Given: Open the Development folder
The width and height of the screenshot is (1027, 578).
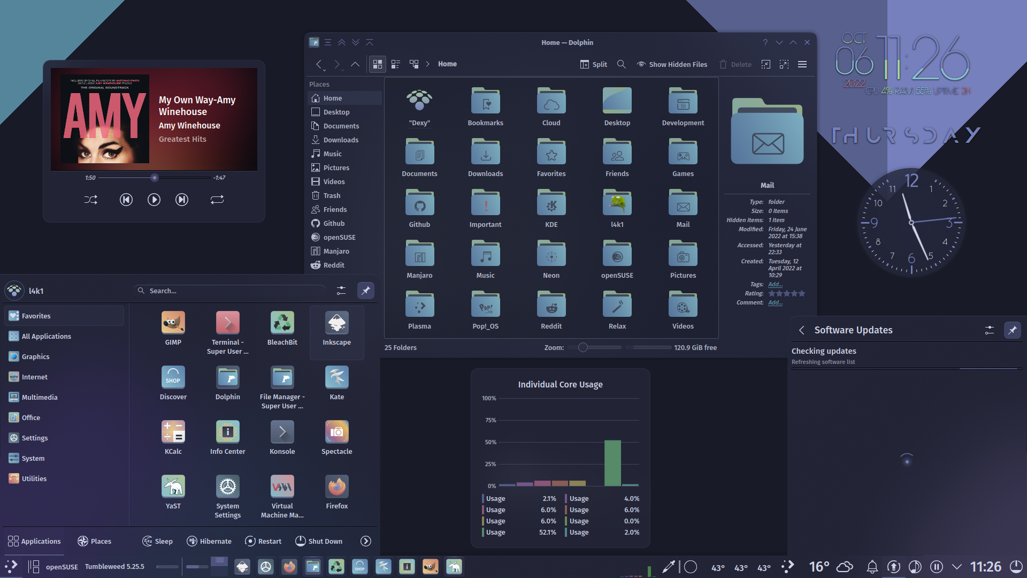Looking at the screenshot, I should click(x=683, y=107).
